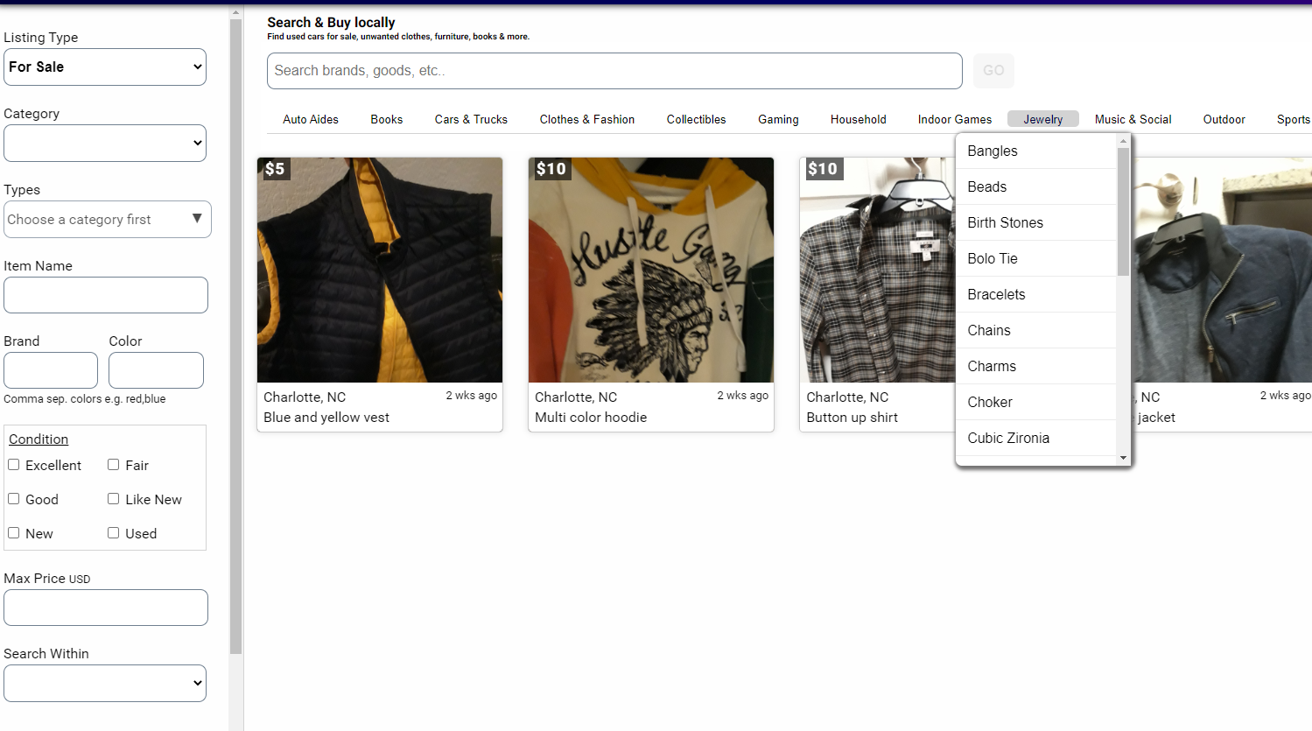Open the multi color hoodie photo
This screenshot has height=731, width=1312.
[x=651, y=270]
